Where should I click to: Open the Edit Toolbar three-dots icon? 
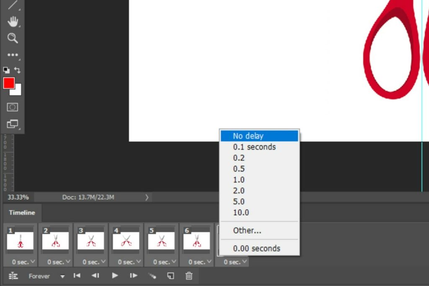13,55
